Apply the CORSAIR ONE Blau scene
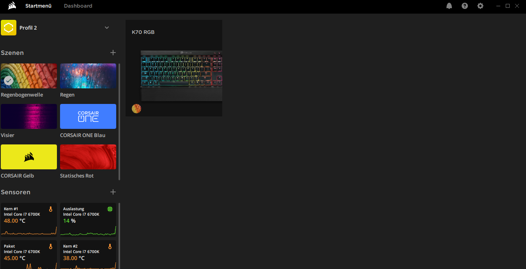 [x=88, y=116]
